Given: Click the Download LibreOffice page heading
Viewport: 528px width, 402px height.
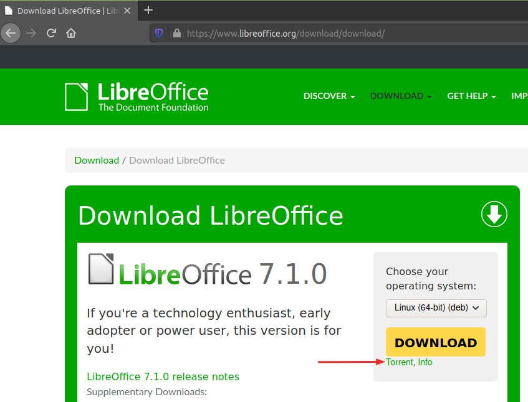Looking at the screenshot, I should (211, 215).
